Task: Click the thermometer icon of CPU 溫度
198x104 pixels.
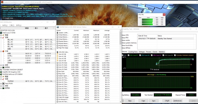Action: tap(3, 37)
